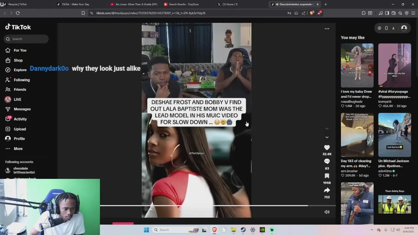The width and height of the screenshot is (418, 235).
Task: Open the russellhugheslv recommended video thumbnail
Action: pyautogui.click(x=357, y=66)
